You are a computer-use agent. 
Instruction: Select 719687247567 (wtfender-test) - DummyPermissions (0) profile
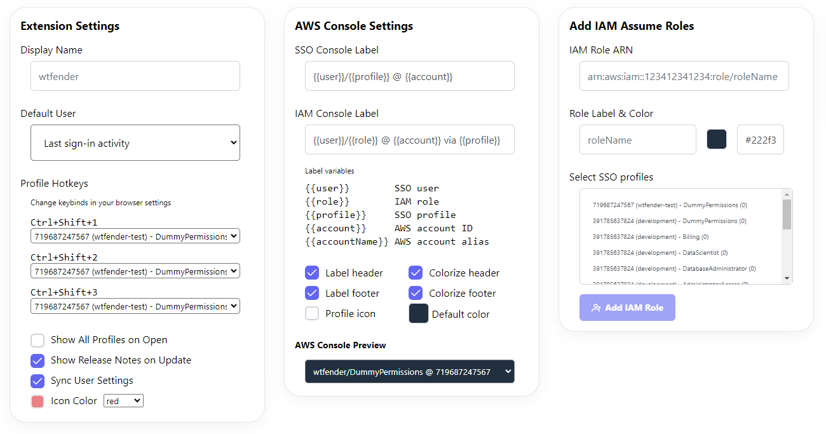(670, 205)
